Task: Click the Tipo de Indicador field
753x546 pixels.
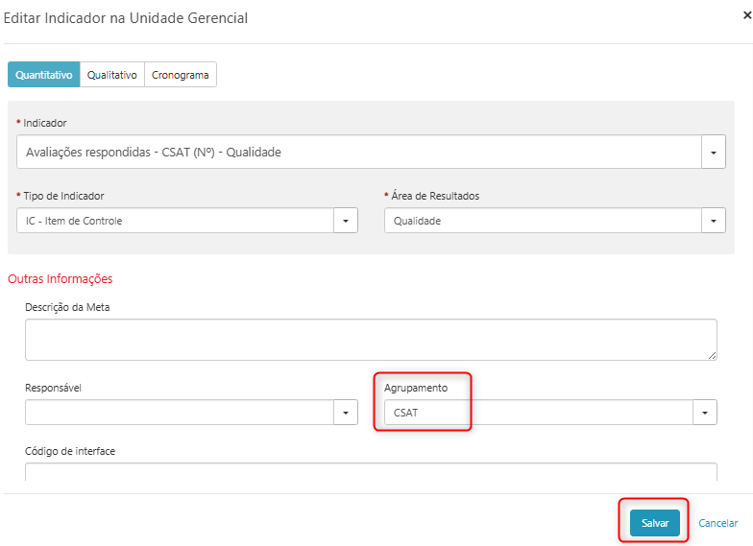Action: 175,221
